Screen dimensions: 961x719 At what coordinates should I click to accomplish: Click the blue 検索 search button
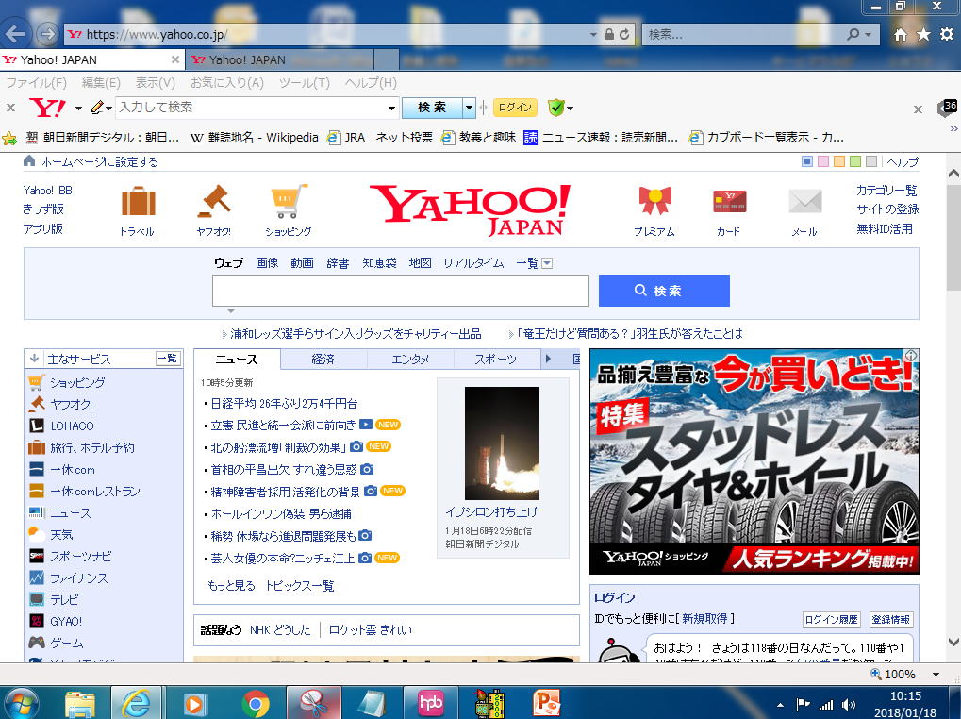[664, 291]
